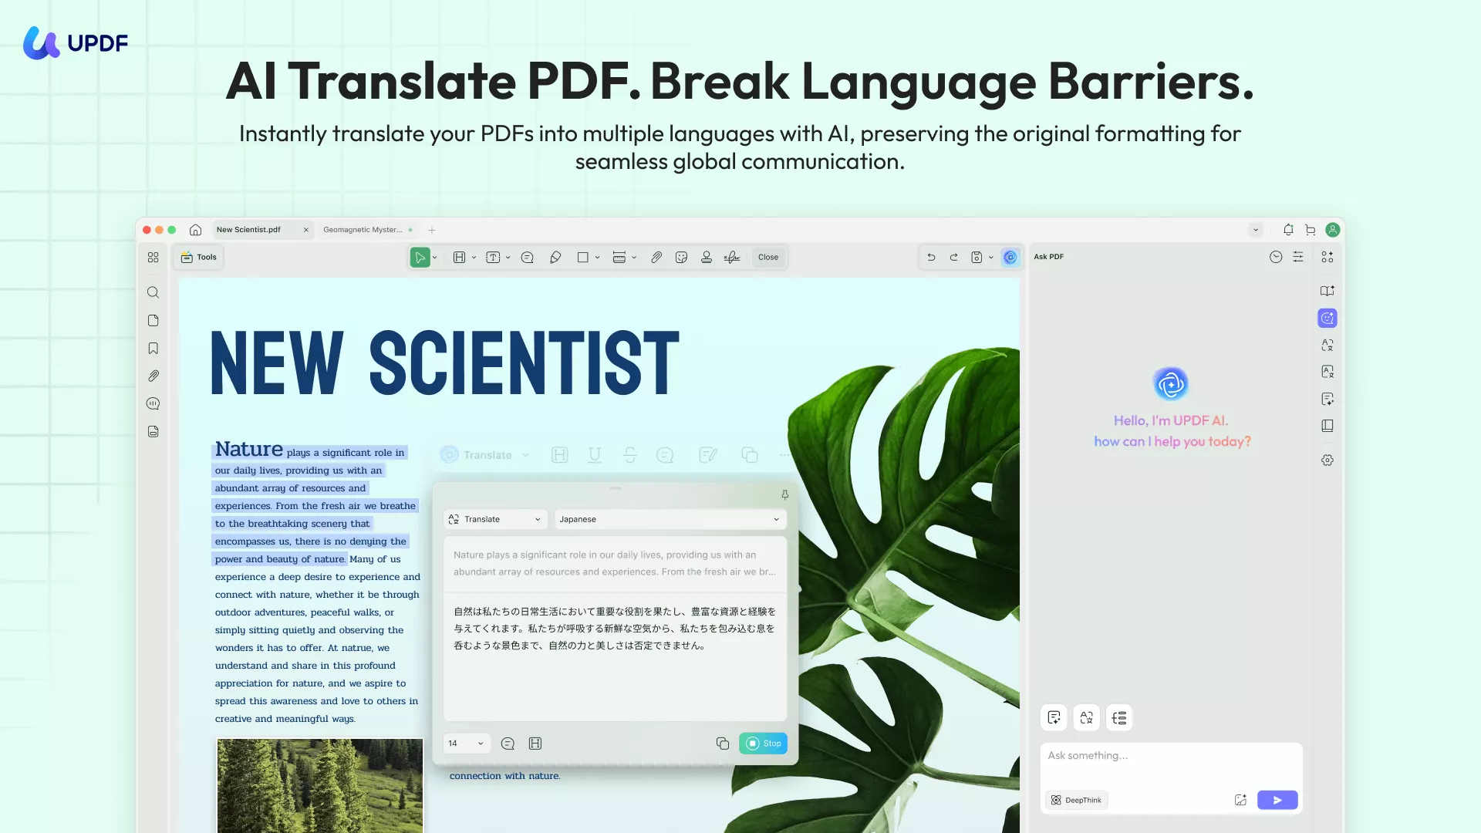Enable DeepThink mode

(x=1076, y=800)
